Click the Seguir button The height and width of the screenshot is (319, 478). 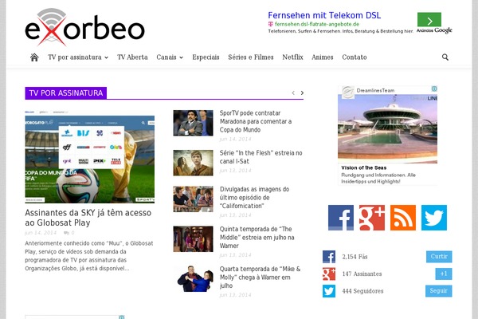pyautogui.click(x=439, y=291)
